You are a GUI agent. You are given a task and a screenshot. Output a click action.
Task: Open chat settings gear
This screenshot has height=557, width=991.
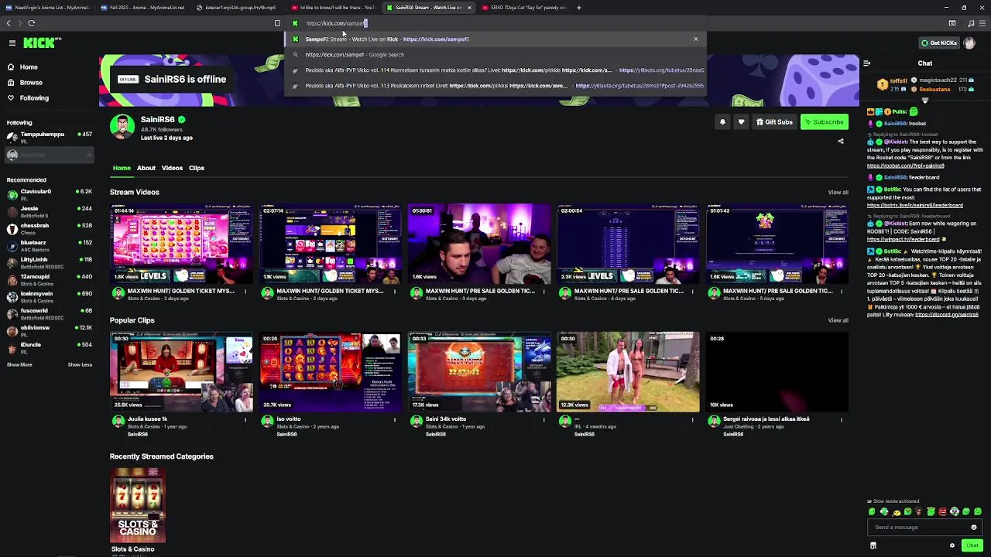952,545
